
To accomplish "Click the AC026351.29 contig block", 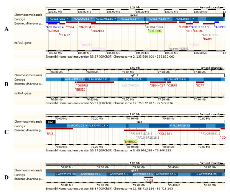I will point(206,174).
